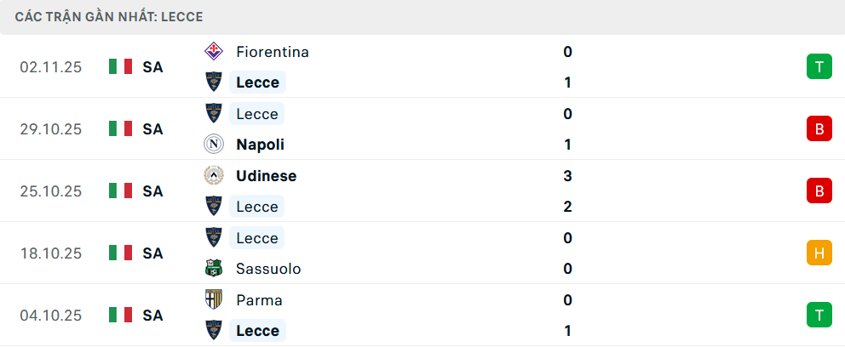Open the Napoli team link
The height and width of the screenshot is (347, 845).
(260, 145)
